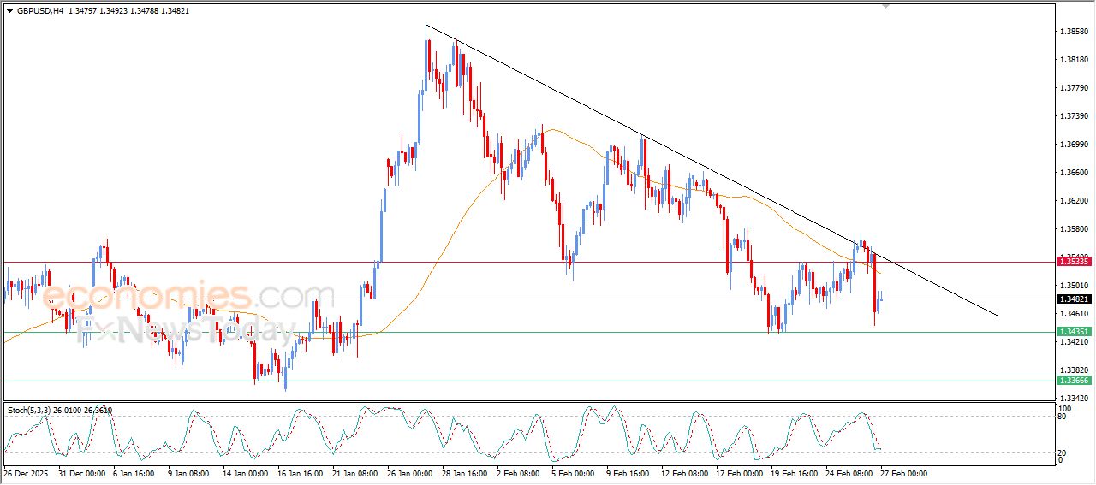Click the stochastic 80 level label
Image resolution: width=1096 pixels, height=485 pixels.
click(x=1063, y=417)
